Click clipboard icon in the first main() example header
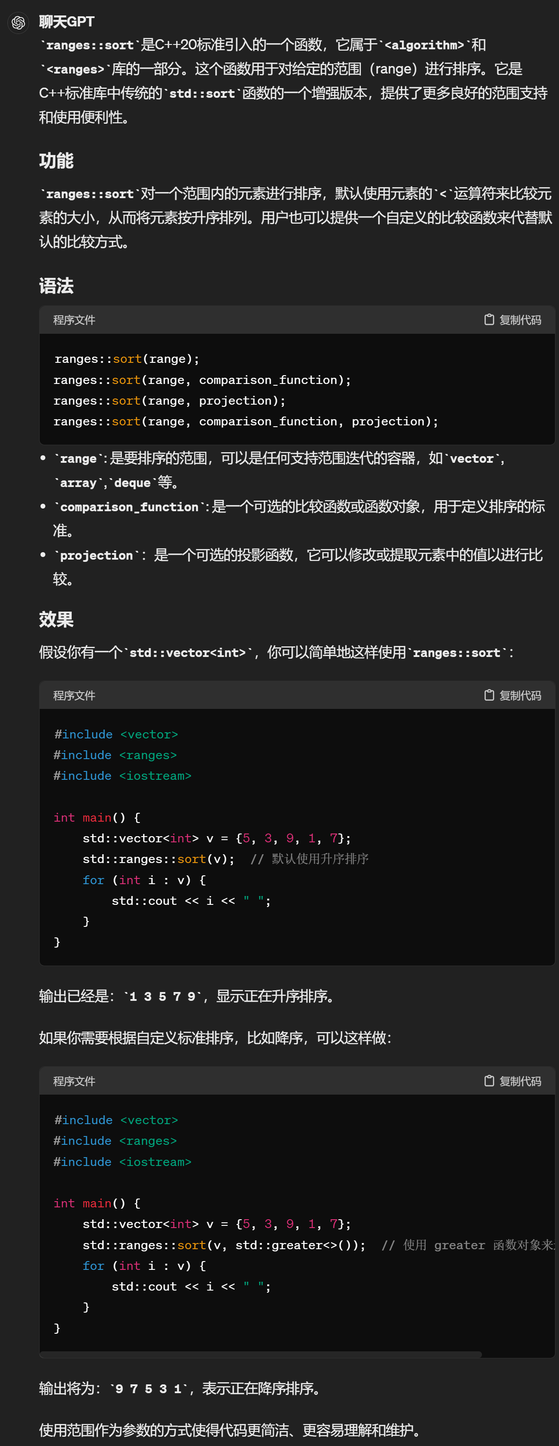The image size is (559, 1446). [x=489, y=695]
